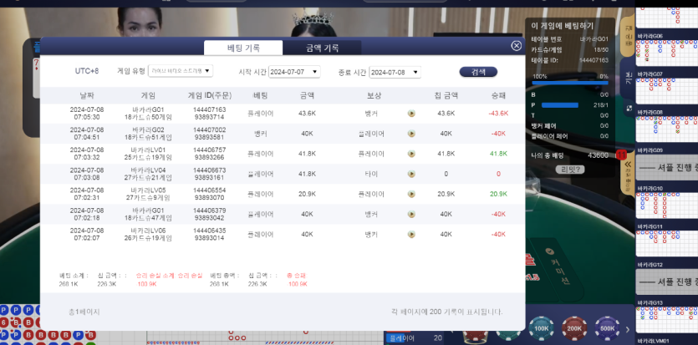
Task: Switch to the 금액 기록 tab
Action: click(323, 48)
